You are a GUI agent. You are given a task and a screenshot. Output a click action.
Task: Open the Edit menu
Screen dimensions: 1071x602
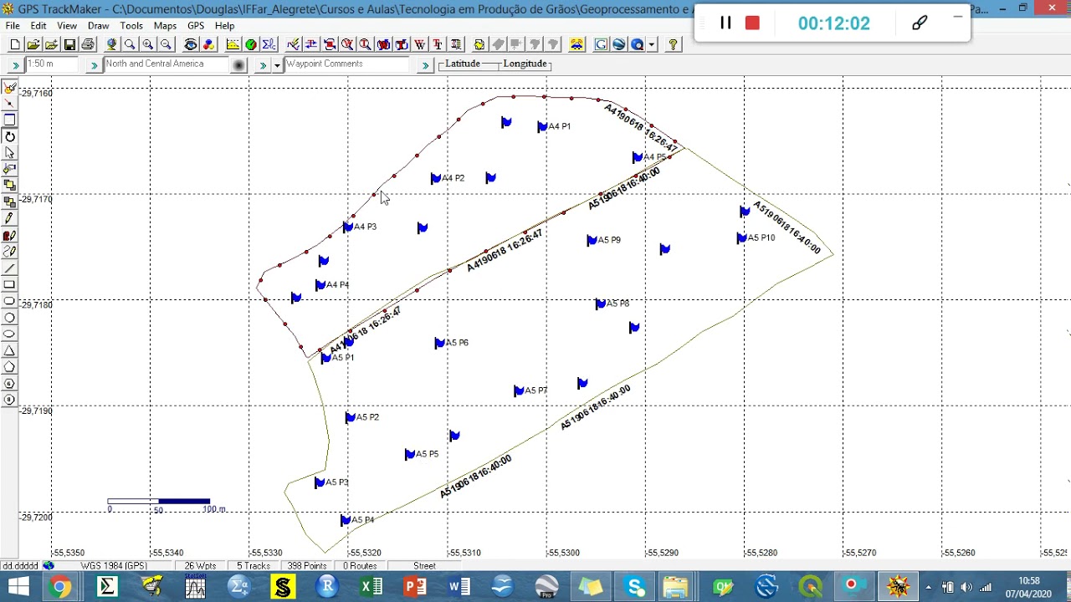(x=38, y=26)
